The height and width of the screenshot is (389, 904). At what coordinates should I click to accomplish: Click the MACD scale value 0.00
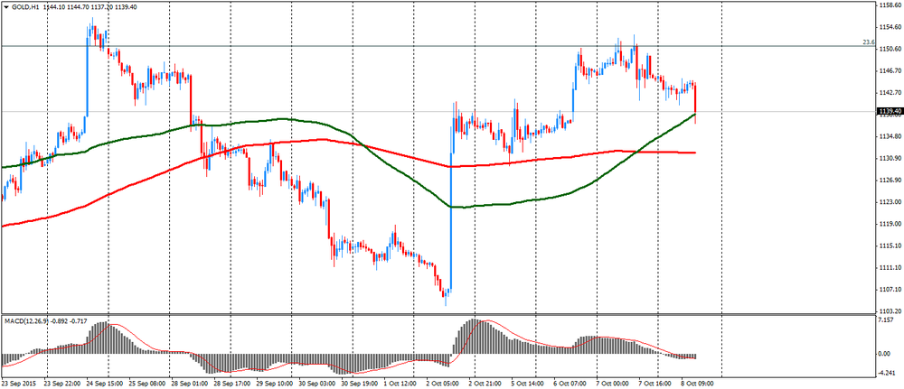[885, 354]
